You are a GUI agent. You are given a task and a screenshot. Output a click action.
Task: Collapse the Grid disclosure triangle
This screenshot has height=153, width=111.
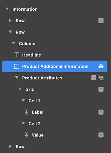20,89
